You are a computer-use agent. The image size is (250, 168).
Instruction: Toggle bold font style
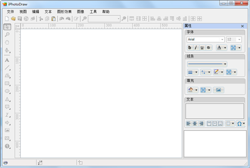click(190, 48)
